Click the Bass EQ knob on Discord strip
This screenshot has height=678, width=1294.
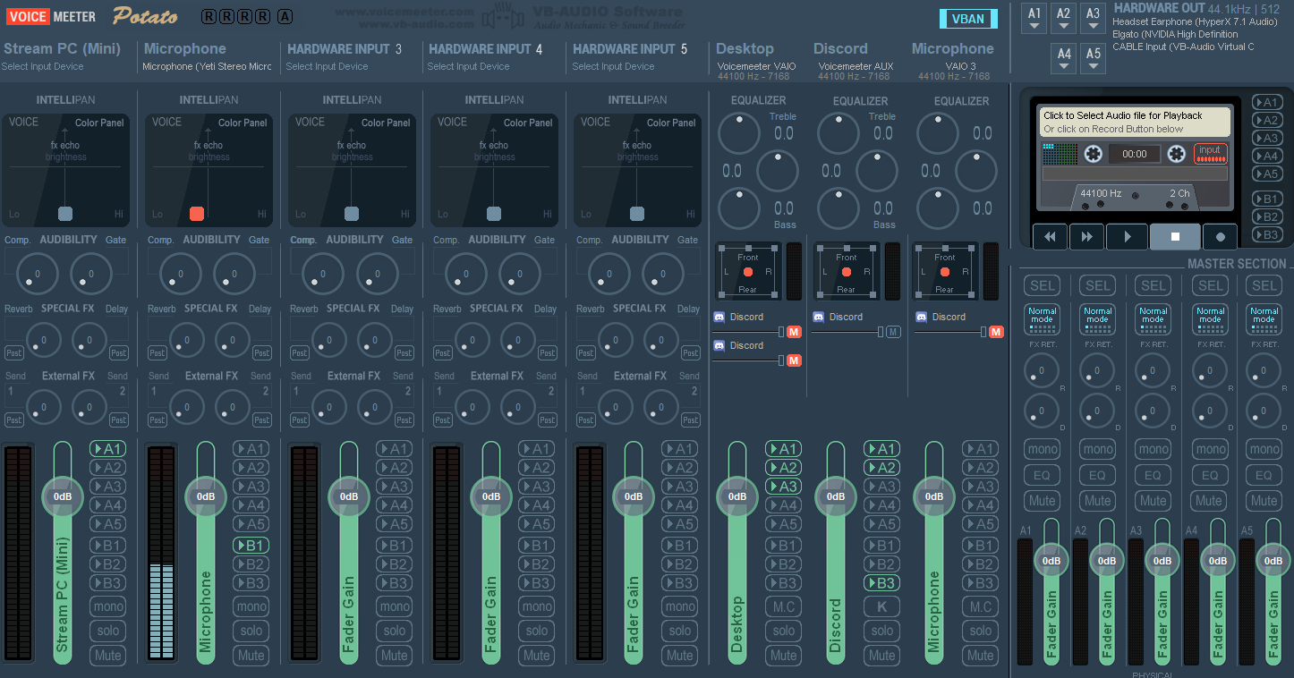(839, 208)
